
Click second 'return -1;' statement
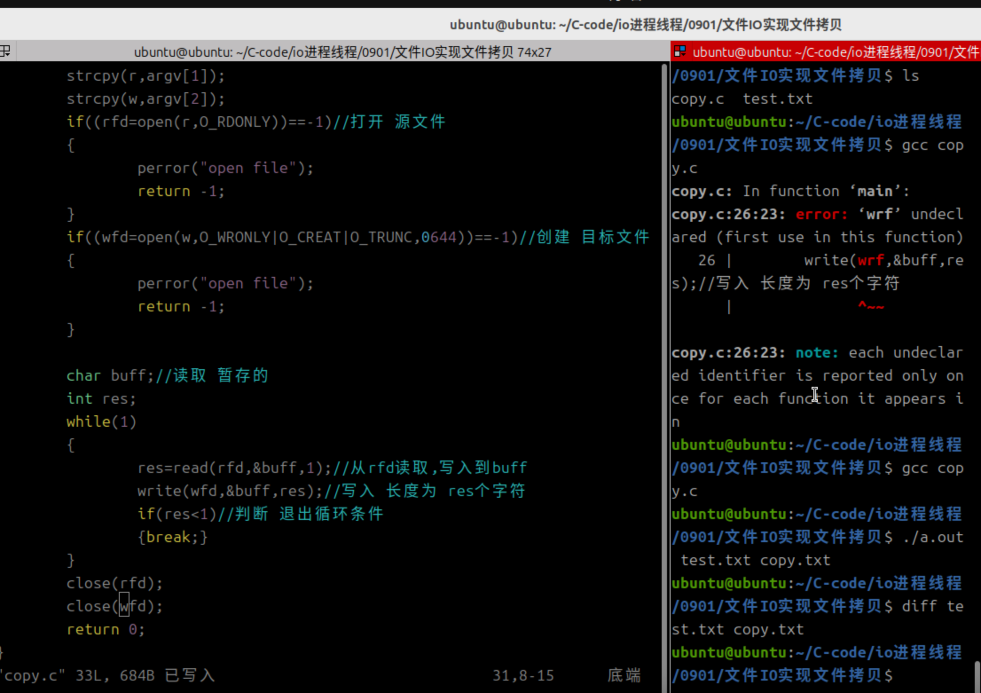181,307
